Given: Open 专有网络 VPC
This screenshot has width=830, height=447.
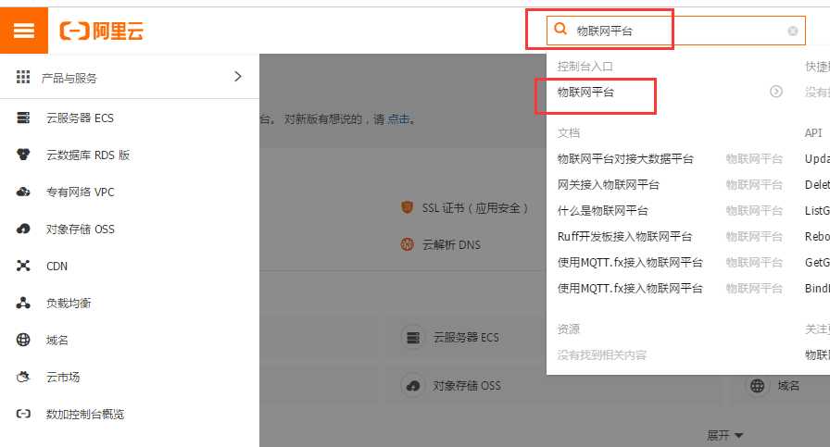Looking at the screenshot, I should [80, 192].
